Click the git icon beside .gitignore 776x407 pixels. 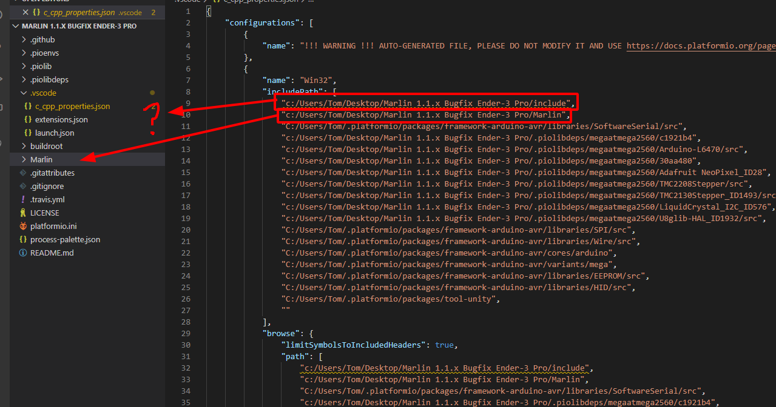(23, 186)
